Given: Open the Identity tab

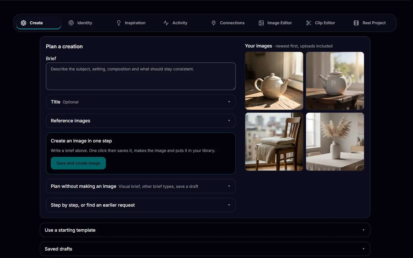Looking at the screenshot, I should (x=86, y=23).
